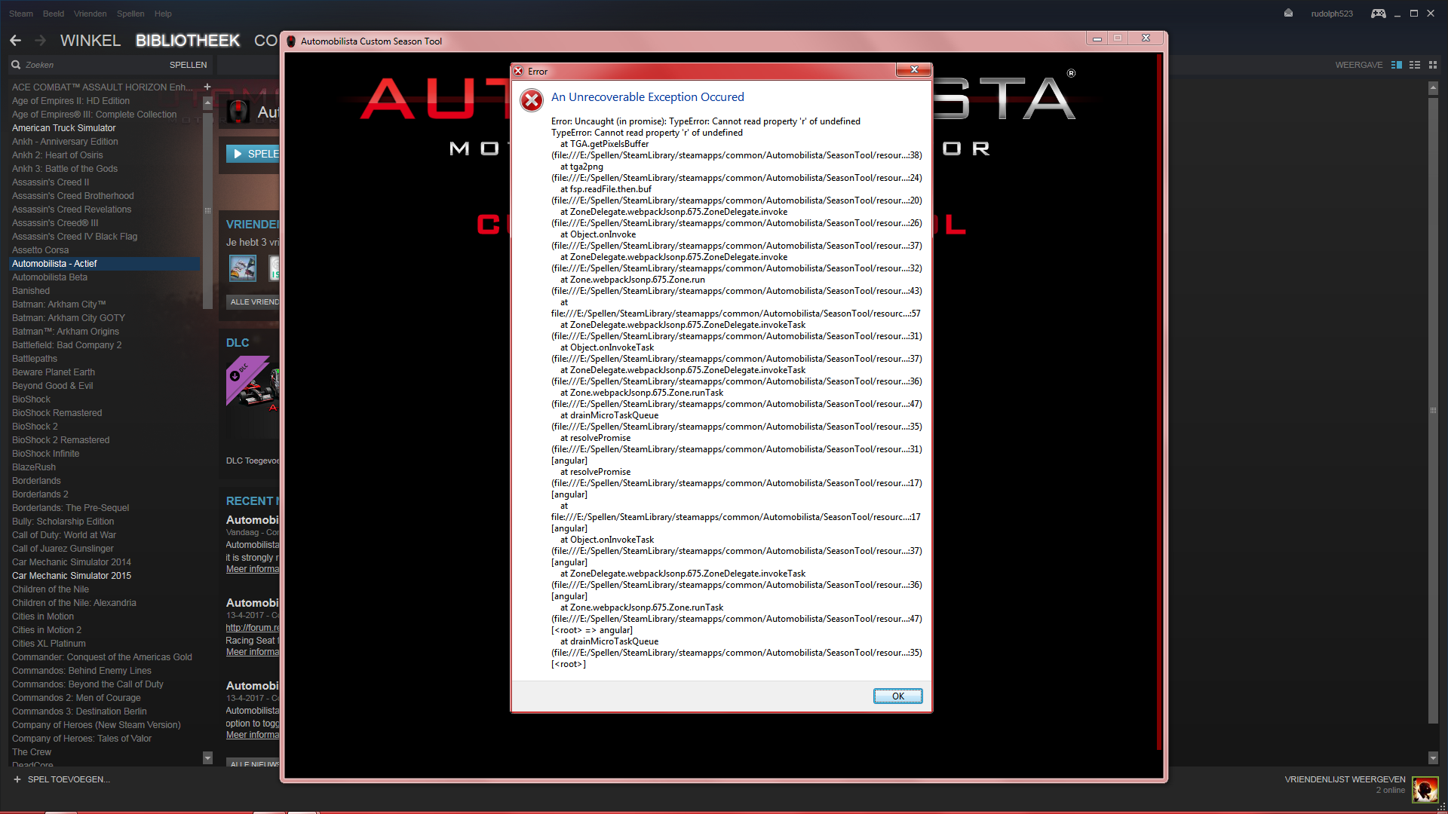This screenshot has height=814, width=1448.
Task: Go forward with Steam forward arrow
Action: point(41,40)
